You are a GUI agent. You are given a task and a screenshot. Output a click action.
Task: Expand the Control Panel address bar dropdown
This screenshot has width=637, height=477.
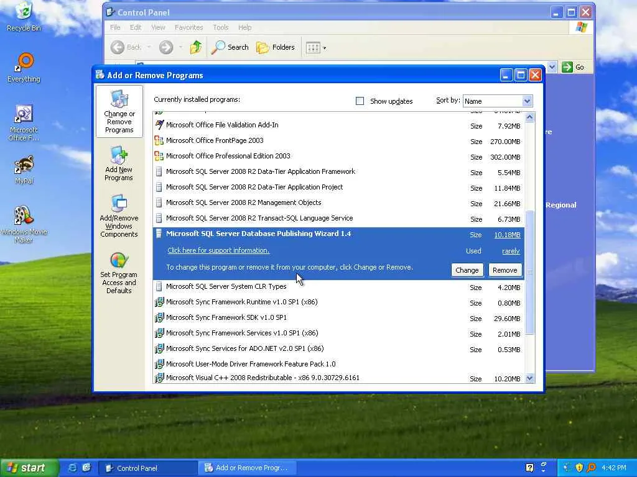(552, 67)
